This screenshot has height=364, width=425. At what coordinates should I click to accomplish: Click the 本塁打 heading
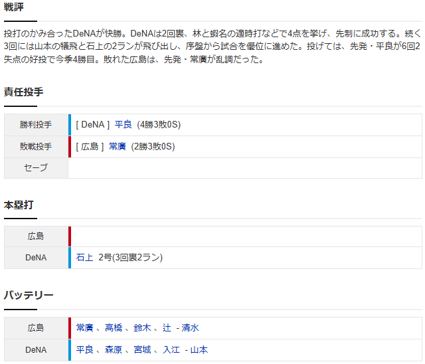19,205
